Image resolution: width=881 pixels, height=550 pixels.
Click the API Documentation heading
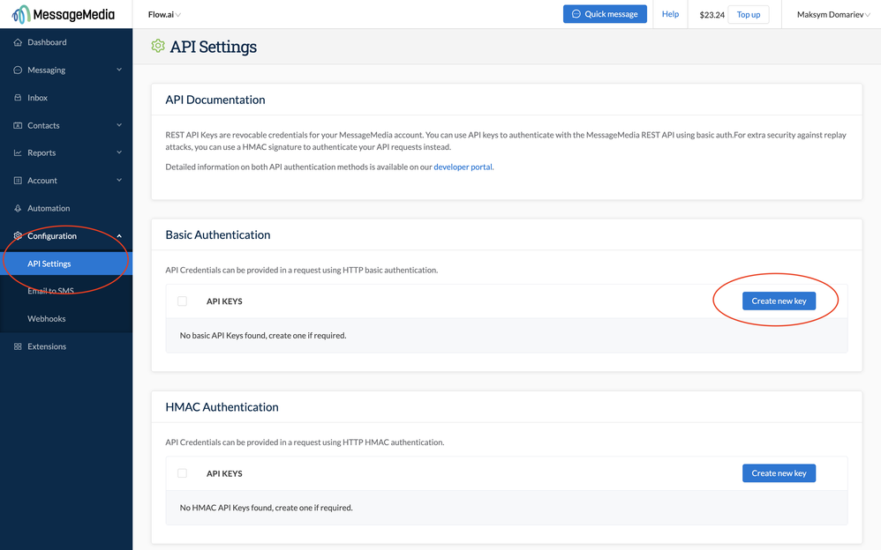coord(215,100)
